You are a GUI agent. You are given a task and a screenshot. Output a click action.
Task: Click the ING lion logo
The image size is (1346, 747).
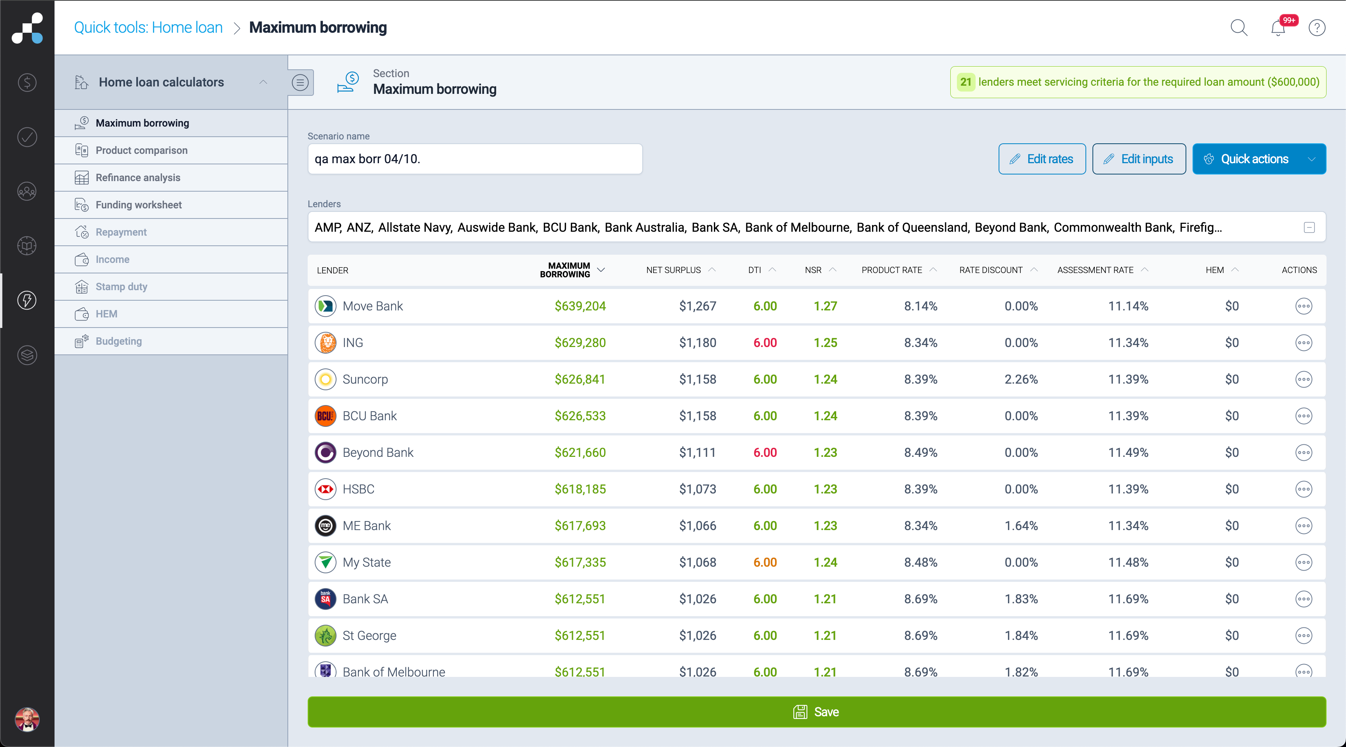pyautogui.click(x=326, y=343)
